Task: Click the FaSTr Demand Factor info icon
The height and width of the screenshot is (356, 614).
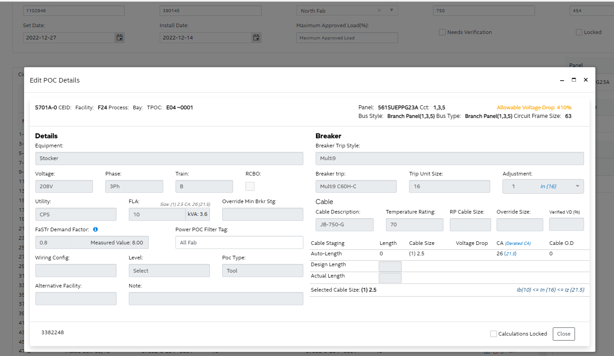Action: click(x=96, y=229)
